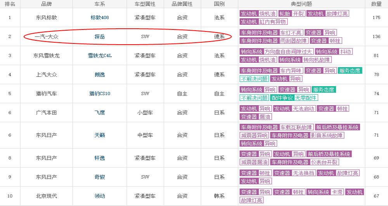Open the 雪铁龙C4L car series link
Screen dimensions: 388x206
tap(100, 55)
